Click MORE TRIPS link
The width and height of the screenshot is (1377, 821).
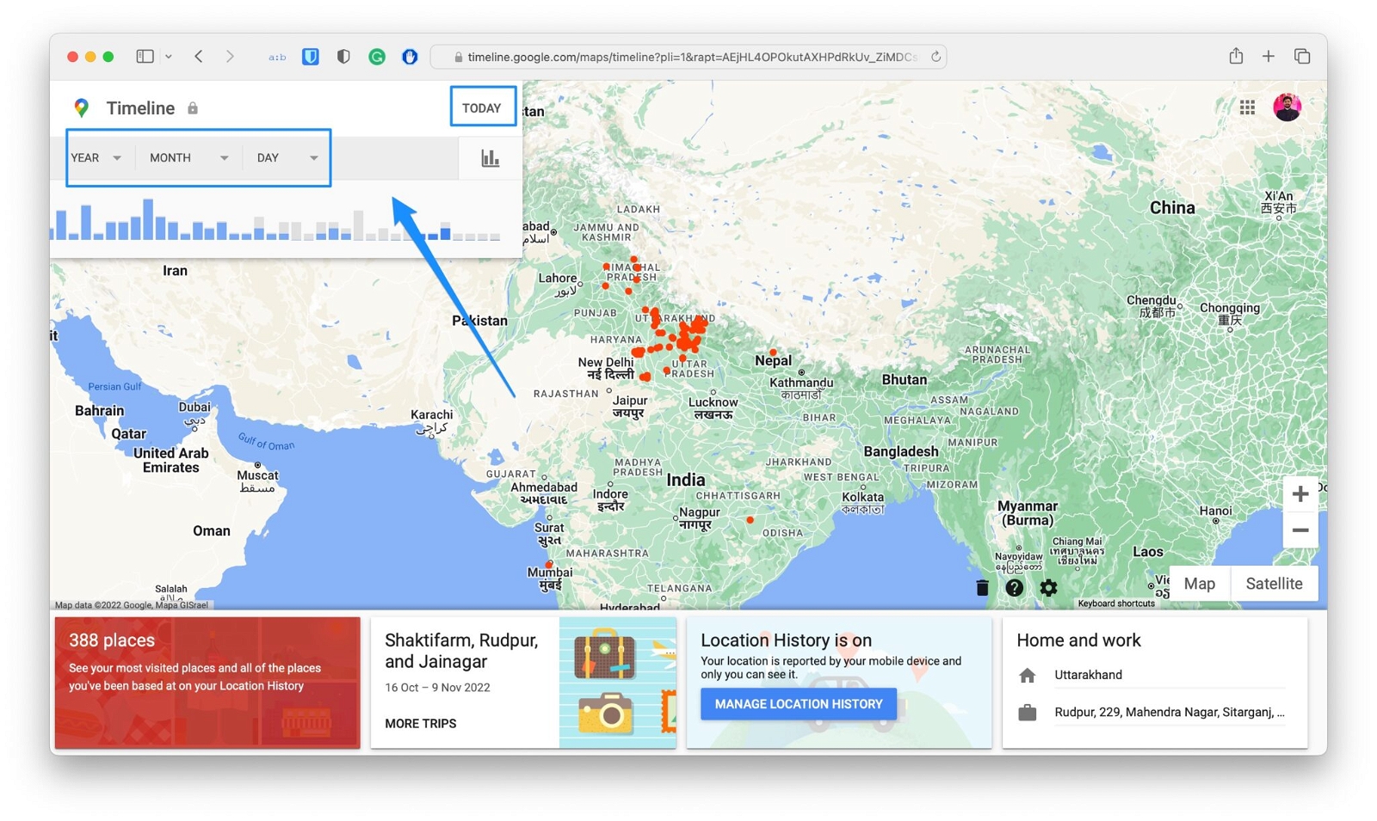420,724
